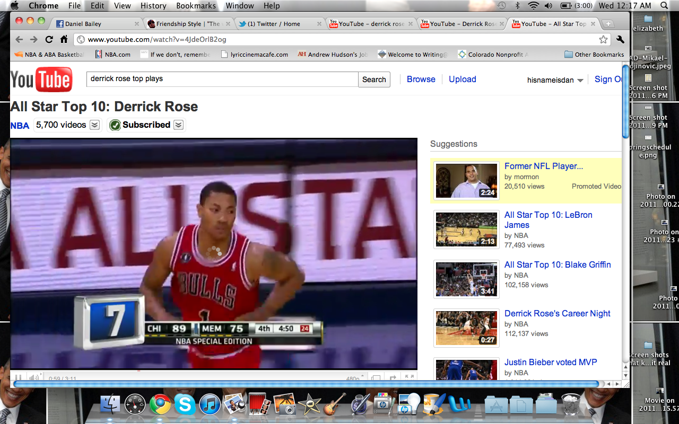Screen dimensions: 679x424
Task: Bookmark this page with the star icon
Action: point(603,39)
